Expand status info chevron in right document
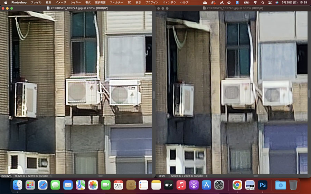 [206, 176]
